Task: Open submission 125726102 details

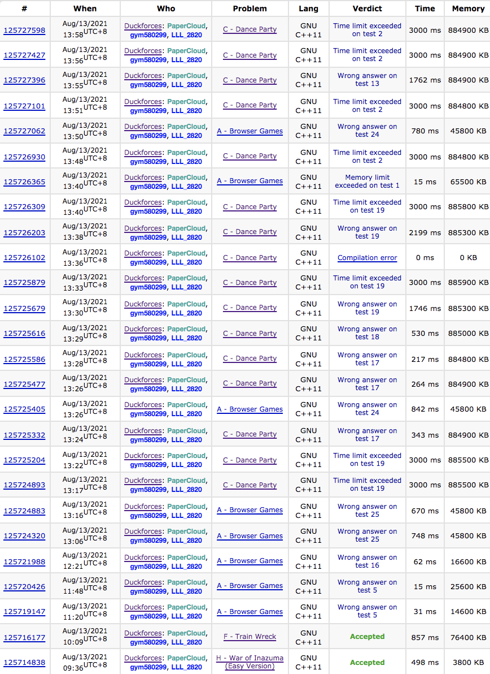Action: click(x=24, y=258)
